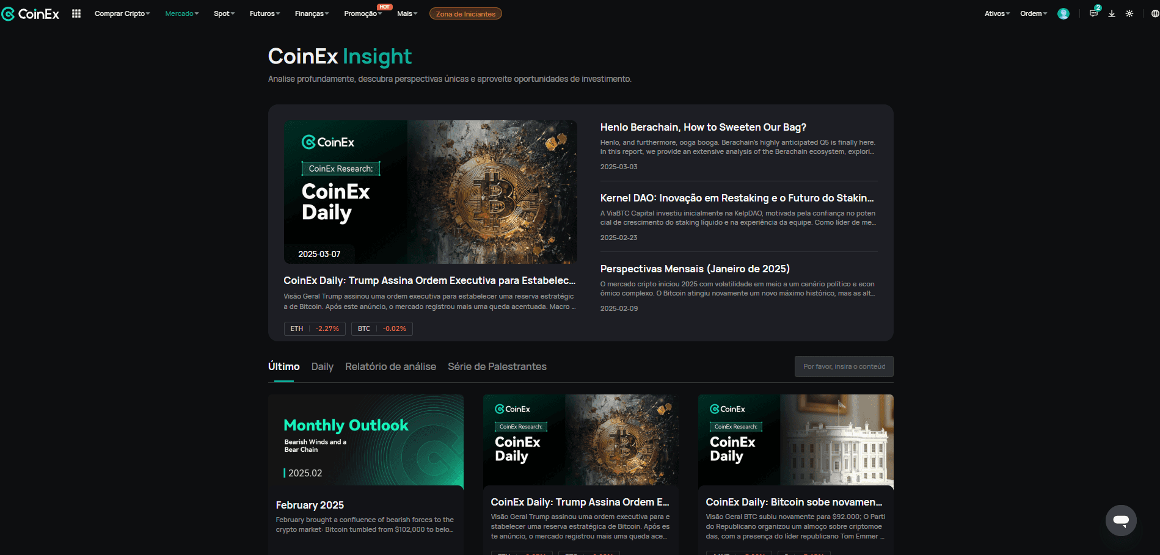
Task: Open the White House CoinEx Daily thumbnail
Action: [x=796, y=440]
